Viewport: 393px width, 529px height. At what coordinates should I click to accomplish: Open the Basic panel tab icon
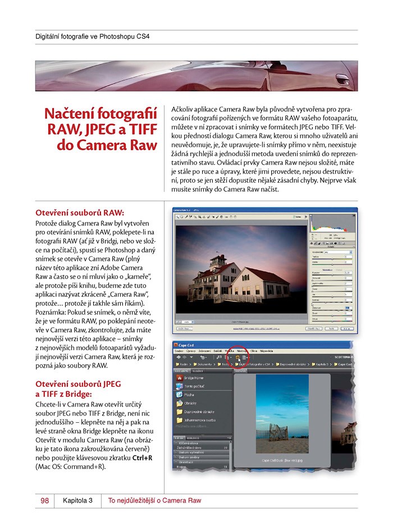point(312,243)
